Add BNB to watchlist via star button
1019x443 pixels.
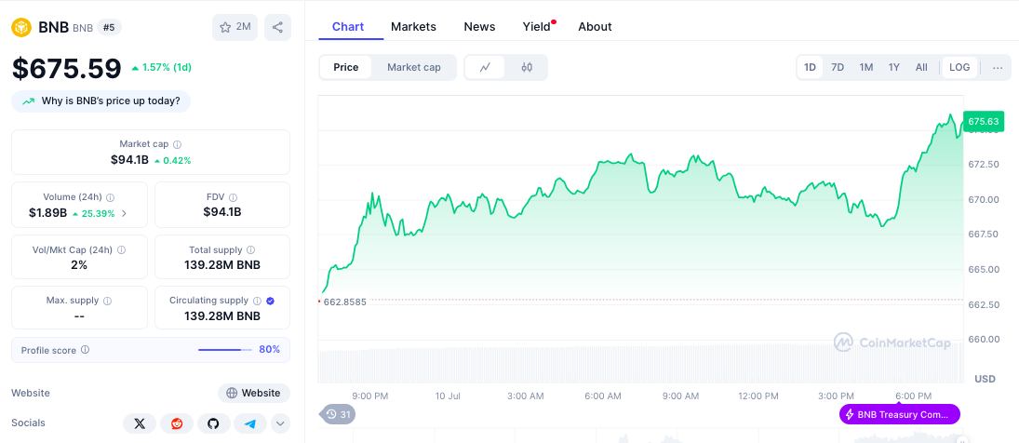235,27
